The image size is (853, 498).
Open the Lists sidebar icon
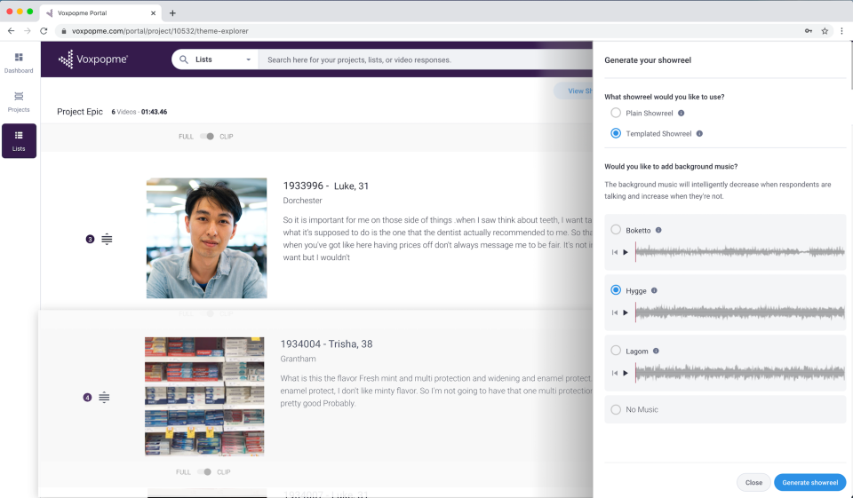click(x=19, y=141)
